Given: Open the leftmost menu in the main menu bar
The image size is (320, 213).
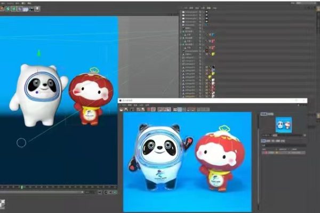Looking at the screenshot, I should (3, 3).
